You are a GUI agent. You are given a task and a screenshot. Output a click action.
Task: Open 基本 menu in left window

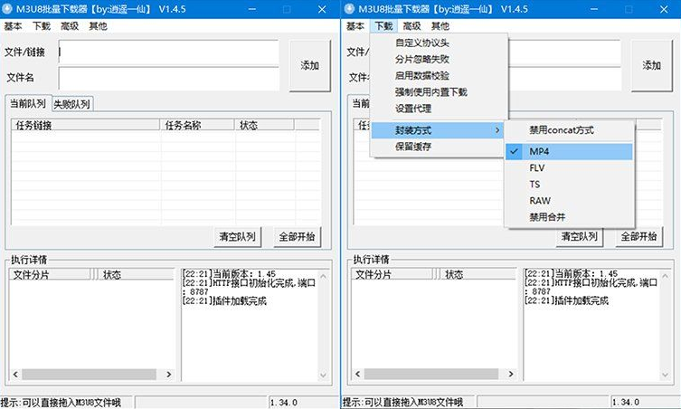(x=13, y=26)
